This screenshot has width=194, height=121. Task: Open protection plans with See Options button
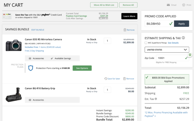[x=82, y=68]
